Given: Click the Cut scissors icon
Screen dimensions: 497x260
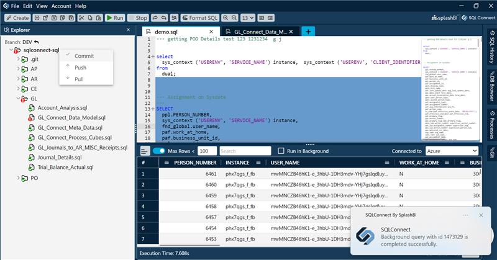Looking at the screenshot, I should point(81,18).
